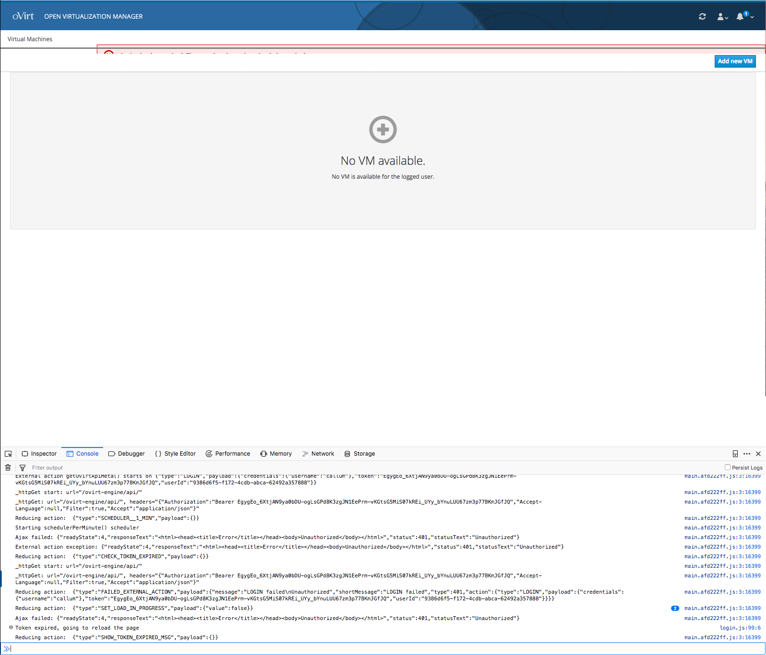The height and width of the screenshot is (655, 766).
Task: Switch to the Debugger tab
Action: point(127,454)
